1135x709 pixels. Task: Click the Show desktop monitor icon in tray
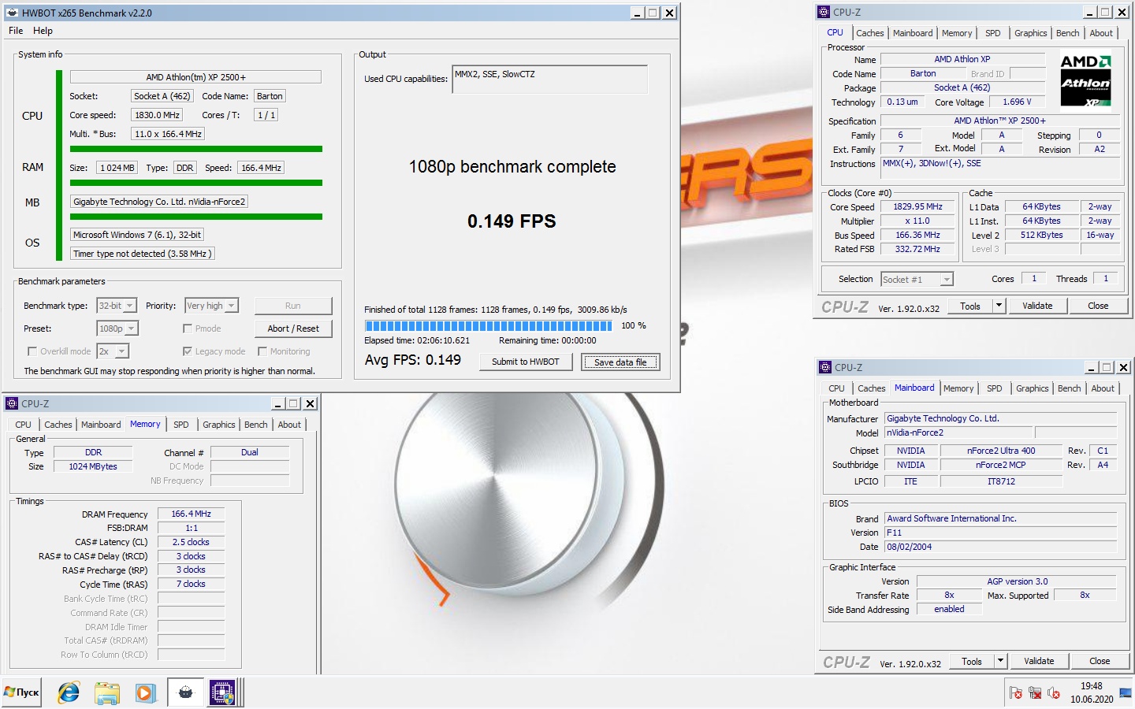pos(1125,693)
